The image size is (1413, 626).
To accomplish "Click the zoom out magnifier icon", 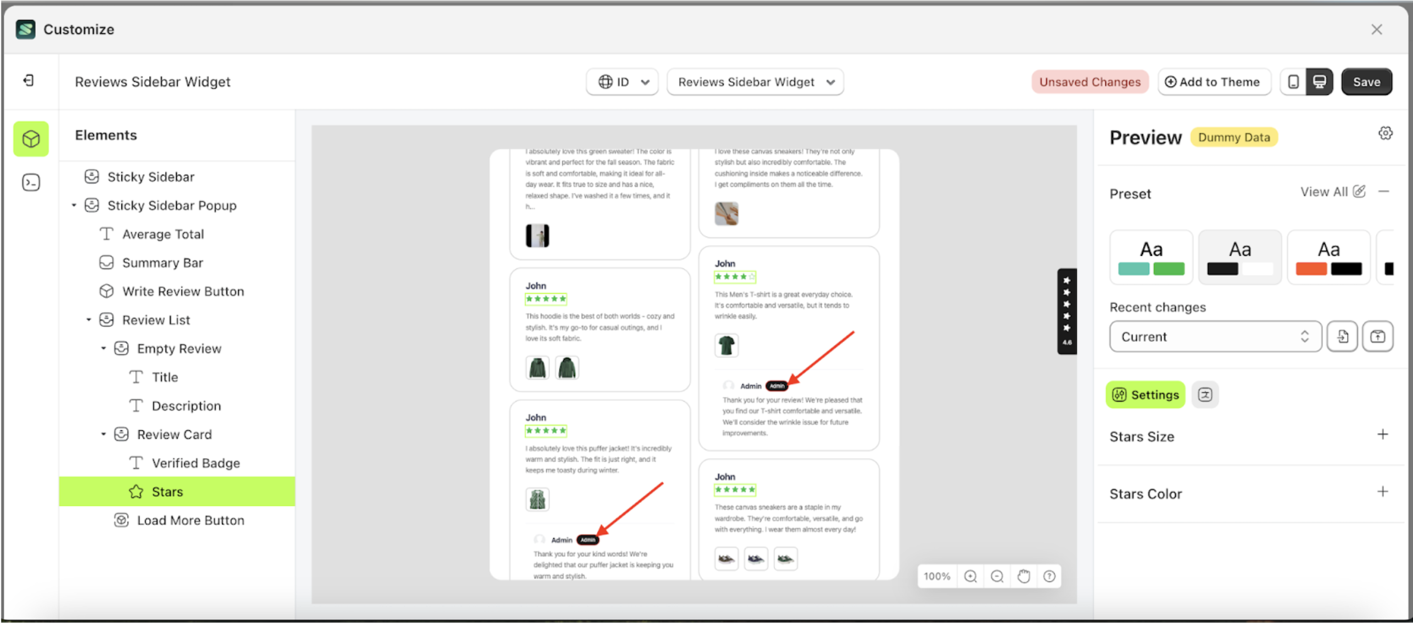I will tap(997, 576).
